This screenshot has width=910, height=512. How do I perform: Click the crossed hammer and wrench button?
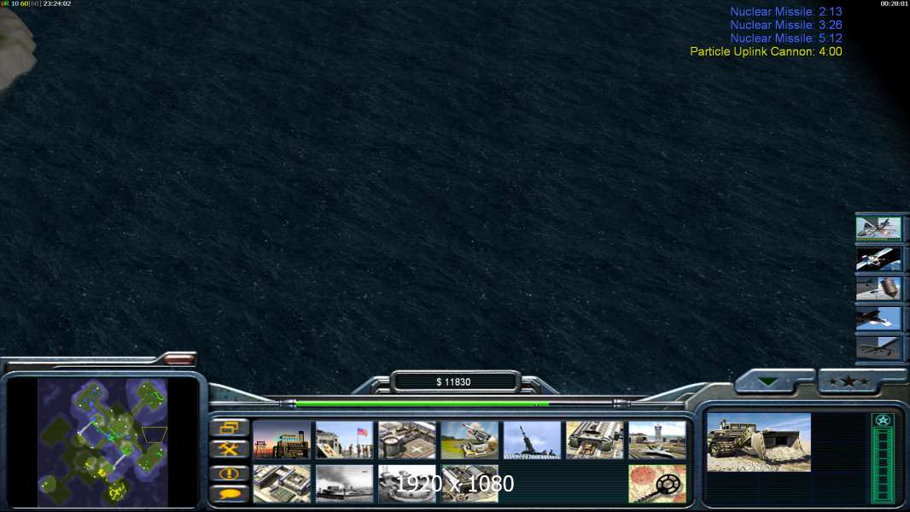[x=230, y=450]
